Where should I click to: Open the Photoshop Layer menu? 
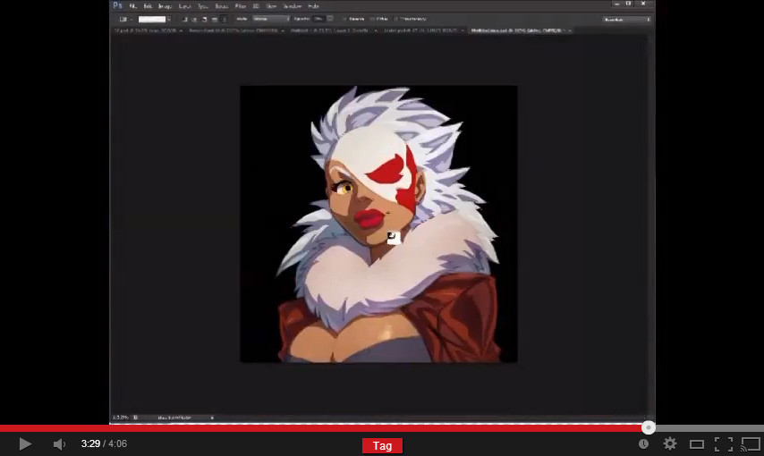[x=184, y=6]
